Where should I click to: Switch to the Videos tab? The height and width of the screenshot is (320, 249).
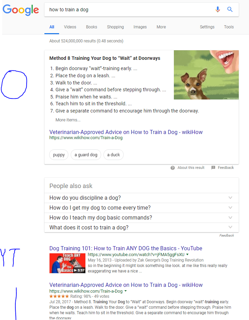[70, 27]
